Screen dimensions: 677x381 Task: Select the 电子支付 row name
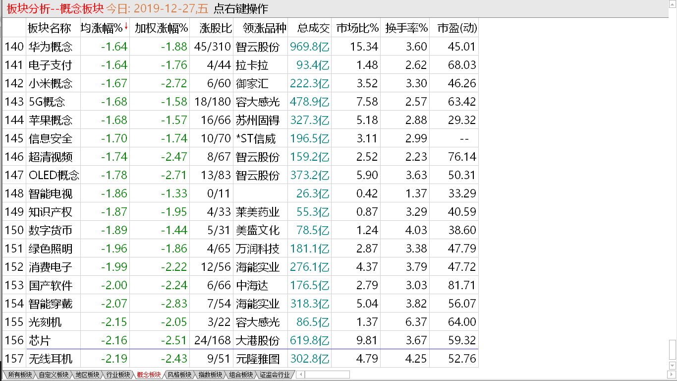click(50, 65)
